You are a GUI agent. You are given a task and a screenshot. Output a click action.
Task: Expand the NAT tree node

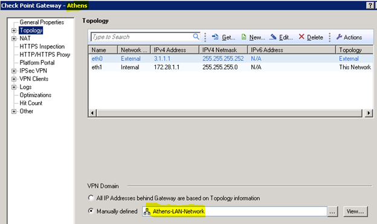[14, 39]
